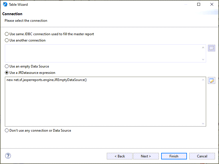Cancel the Table Wizard dialog
The height and width of the screenshot is (164, 219).
[x=202, y=156]
